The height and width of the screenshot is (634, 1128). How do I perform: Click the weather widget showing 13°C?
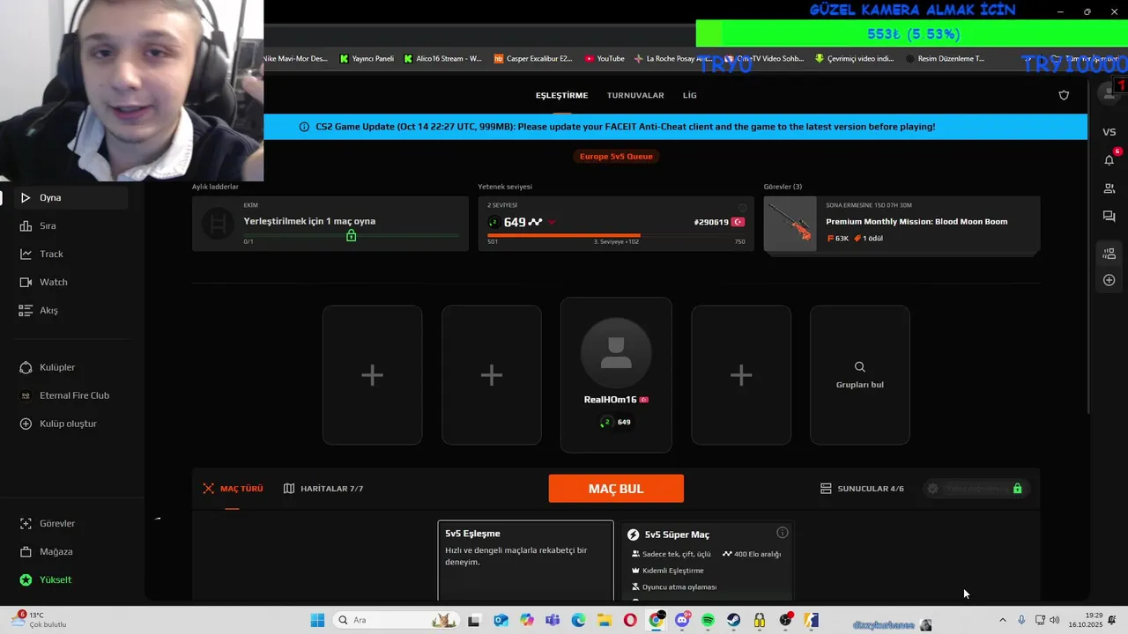pyautogui.click(x=39, y=620)
